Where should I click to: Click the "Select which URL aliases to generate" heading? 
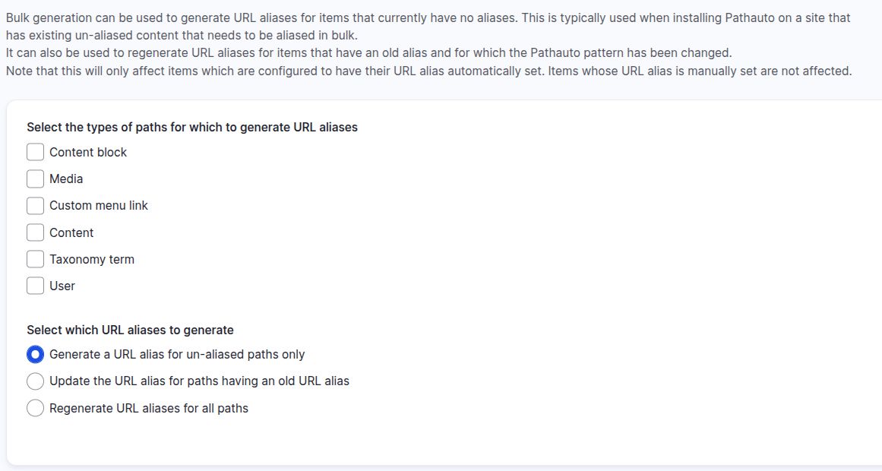point(130,330)
